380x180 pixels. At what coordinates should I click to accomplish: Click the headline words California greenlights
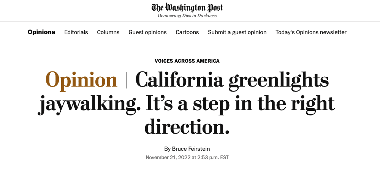coord(232,80)
